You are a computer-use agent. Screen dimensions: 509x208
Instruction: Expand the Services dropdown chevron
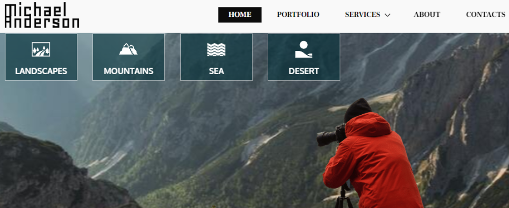(387, 15)
